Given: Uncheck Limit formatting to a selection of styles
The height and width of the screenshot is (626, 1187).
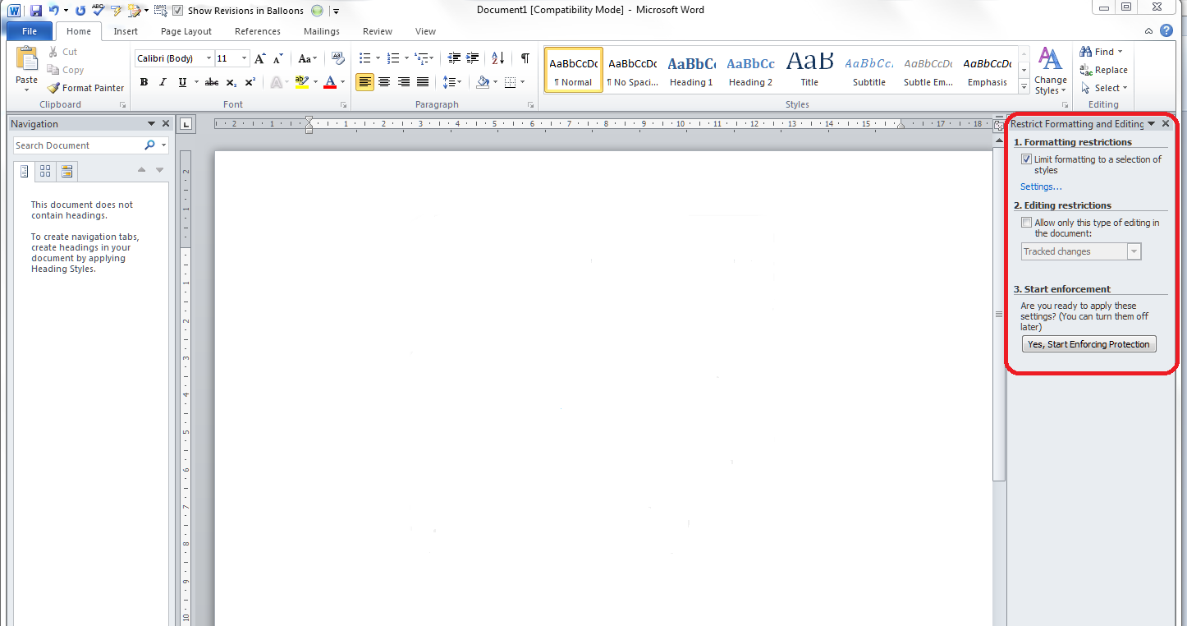Looking at the screenshot, I should [1026, 159].
